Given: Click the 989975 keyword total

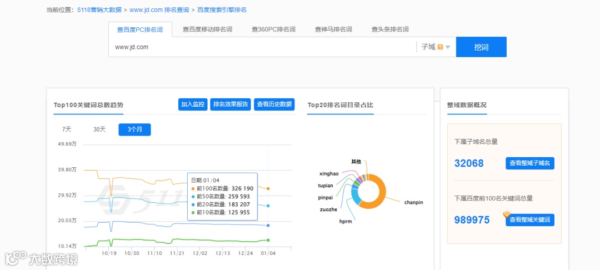Looking at the screenshot, I should point(472,221).
